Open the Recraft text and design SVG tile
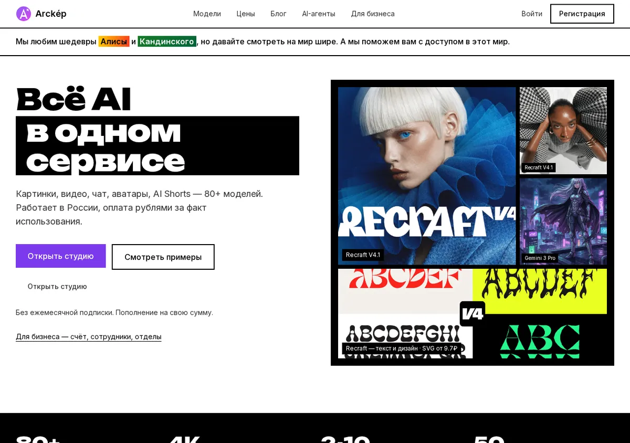Viewport: 630px width, 443px height. point(472,314)
